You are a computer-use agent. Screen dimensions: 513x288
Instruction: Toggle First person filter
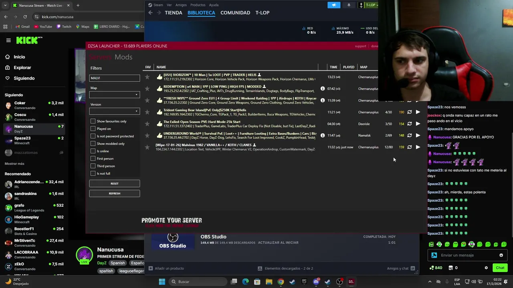pos(93,158)
